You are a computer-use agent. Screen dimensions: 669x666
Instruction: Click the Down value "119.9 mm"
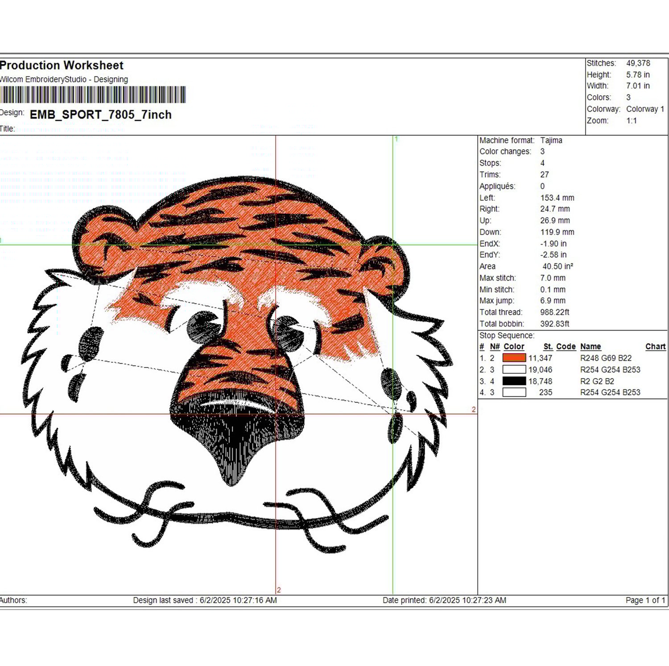point(557,232)
